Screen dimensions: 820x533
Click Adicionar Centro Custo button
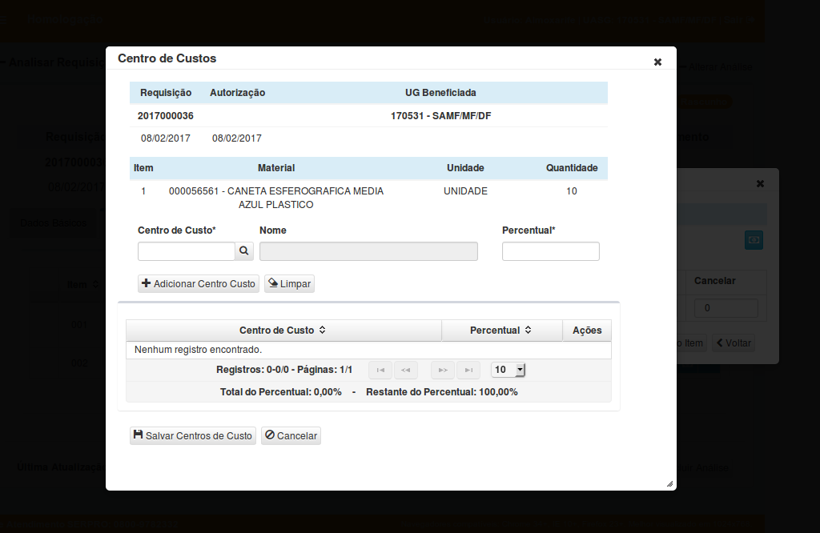(x=199, y=284)
